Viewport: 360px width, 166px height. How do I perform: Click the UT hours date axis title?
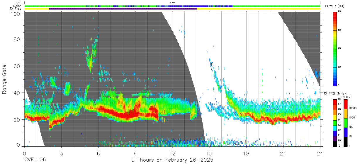click(x=172, y=160)
